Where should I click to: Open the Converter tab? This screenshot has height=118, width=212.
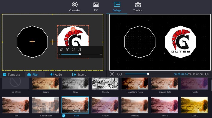coord(75,7)
